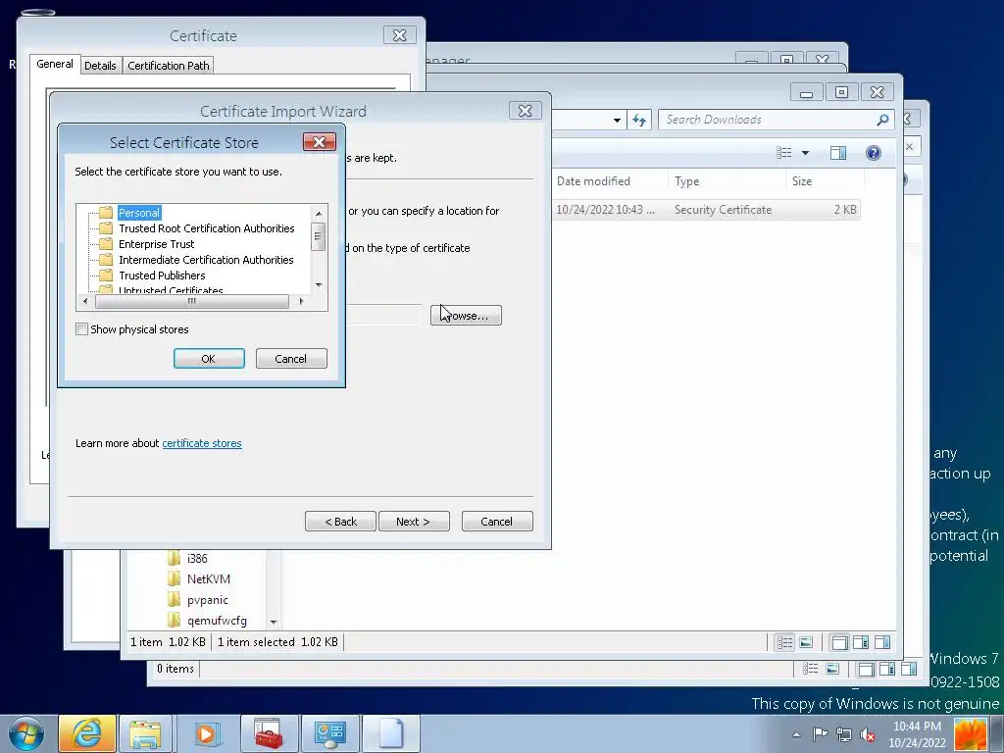Click the blank document taskbar icon
This screenshot has width=1004, height=753.
[x=390, y=733]
